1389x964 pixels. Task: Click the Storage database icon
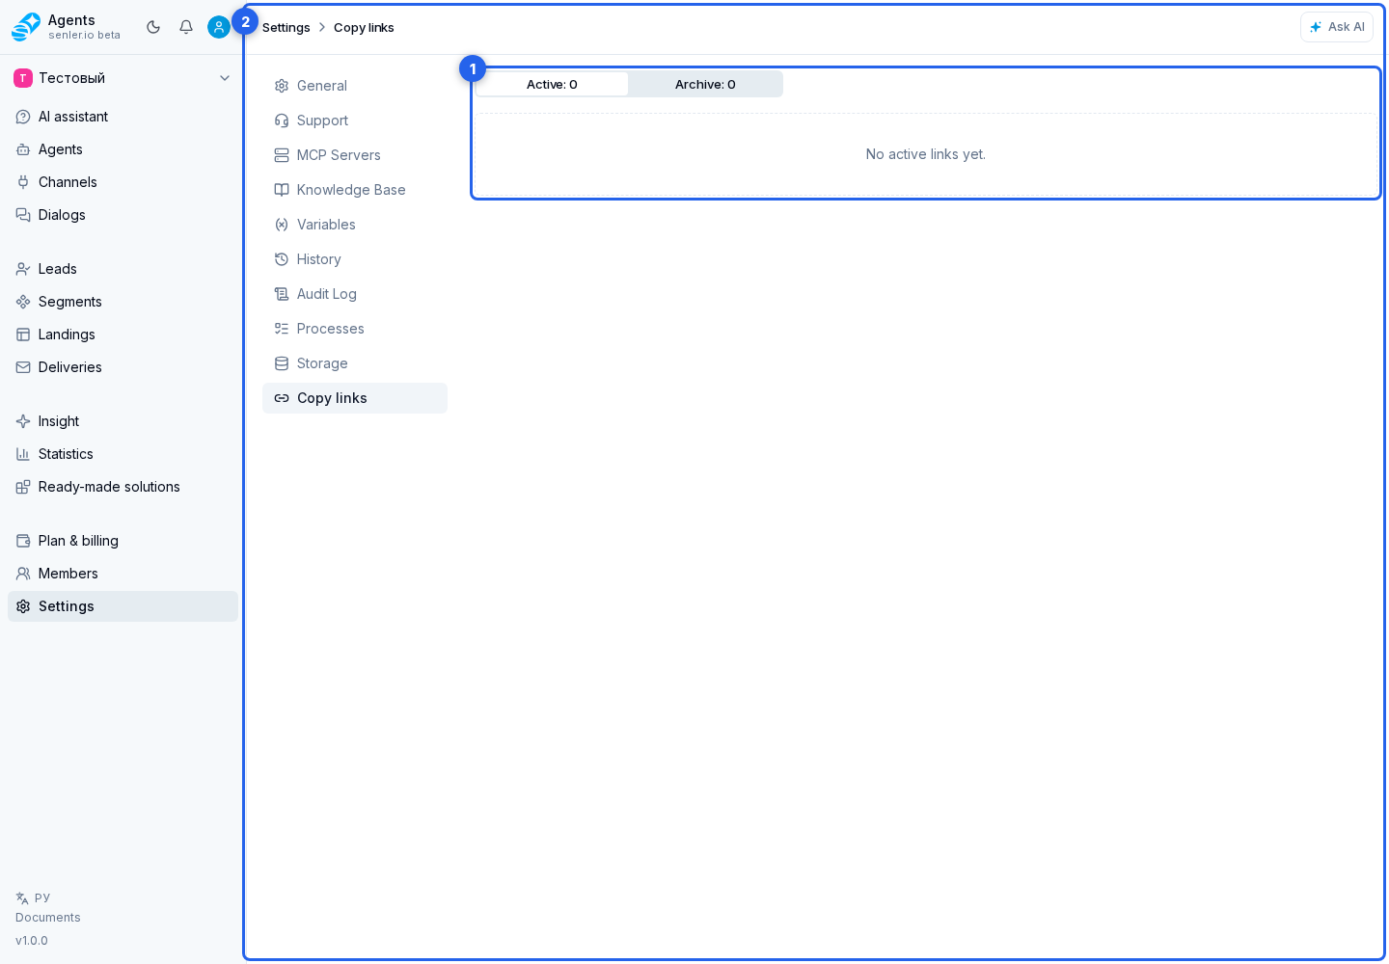pyautogui.click(x=282, y=363)
